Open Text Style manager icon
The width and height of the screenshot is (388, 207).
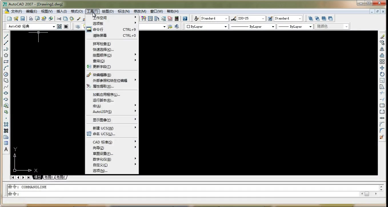click(x=197, y=19)
